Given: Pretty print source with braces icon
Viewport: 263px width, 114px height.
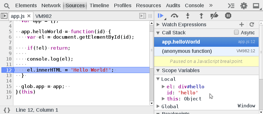Looking at the screenshot, I should point(7,110).
